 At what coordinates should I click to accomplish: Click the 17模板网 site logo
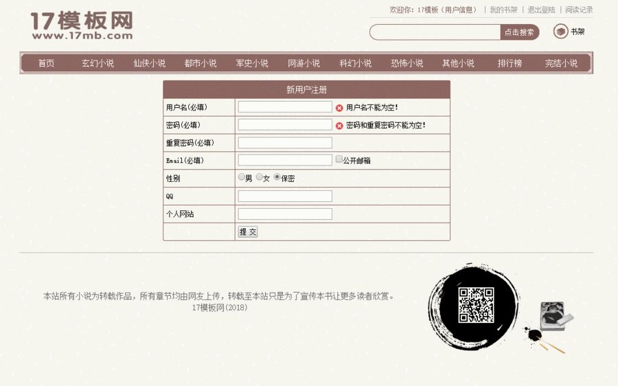[82, 25]
